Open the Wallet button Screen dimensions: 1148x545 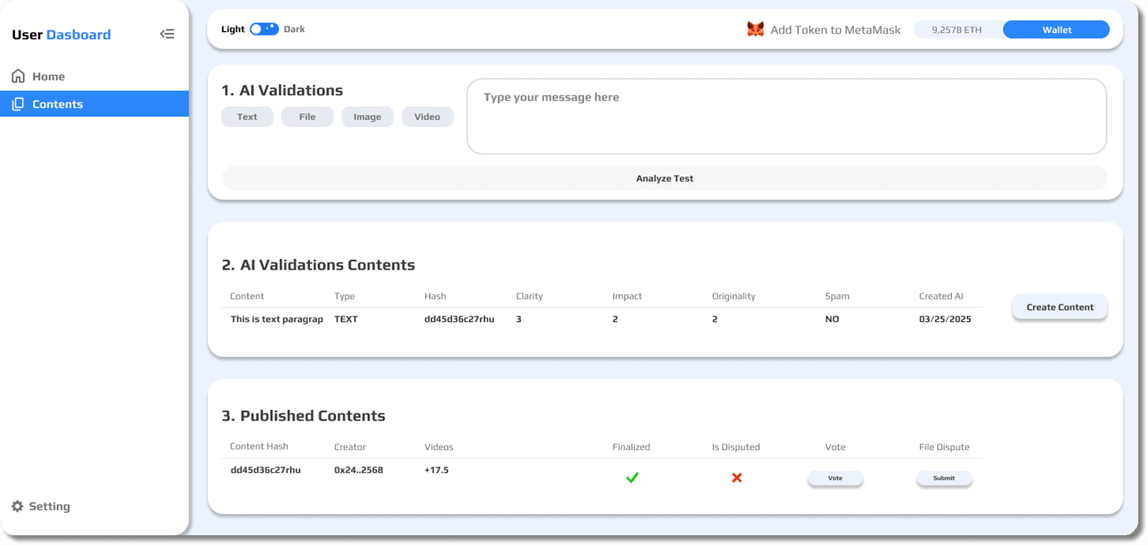pyautogui.click(x=1056, y=30)
